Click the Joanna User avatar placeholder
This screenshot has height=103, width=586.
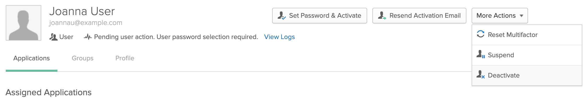pyautogui.click(x=24, y=23)
